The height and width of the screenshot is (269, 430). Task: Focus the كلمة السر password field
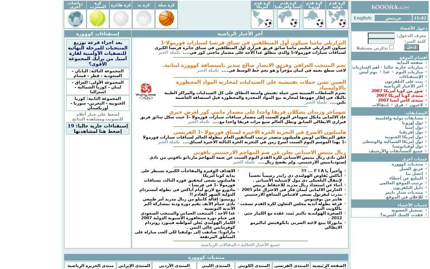(x=381, y=41)
